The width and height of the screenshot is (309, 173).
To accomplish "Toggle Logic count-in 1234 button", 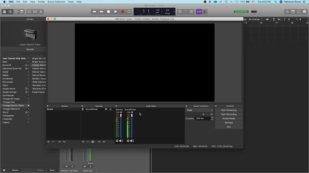I will click(x=199, y=12).
